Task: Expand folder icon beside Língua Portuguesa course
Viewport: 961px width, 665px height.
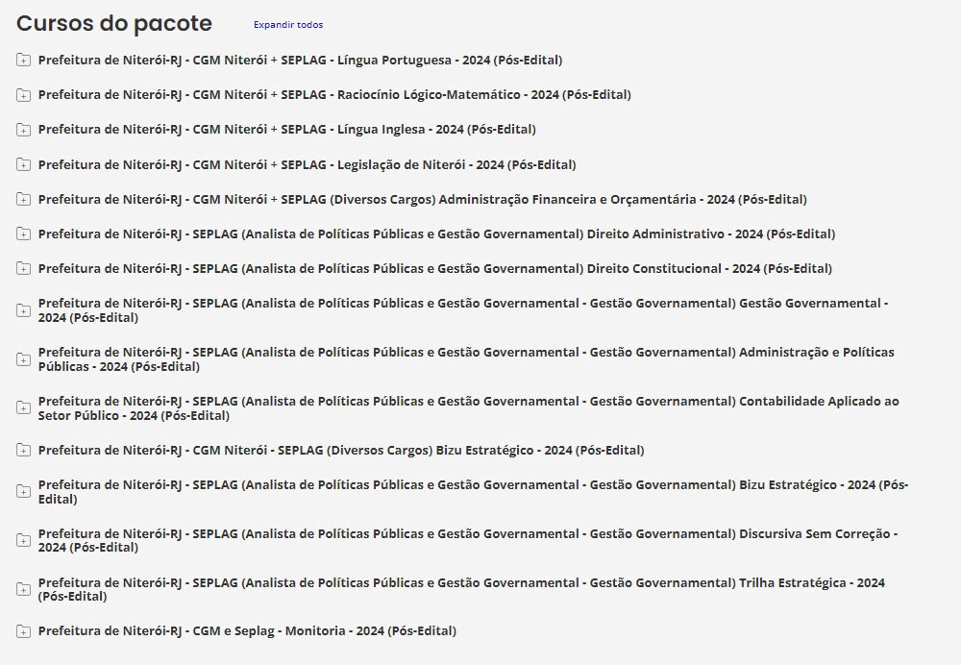Action: coord(24,61)
